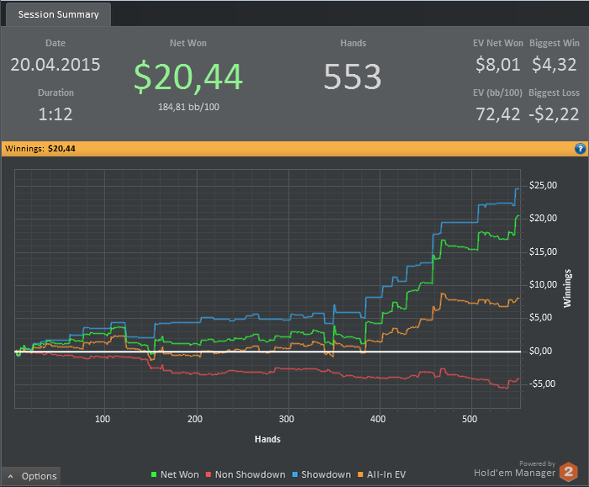589x487 pixels.
Task: Click the EV Net Won value $8,01
Action: coord(498,65)
